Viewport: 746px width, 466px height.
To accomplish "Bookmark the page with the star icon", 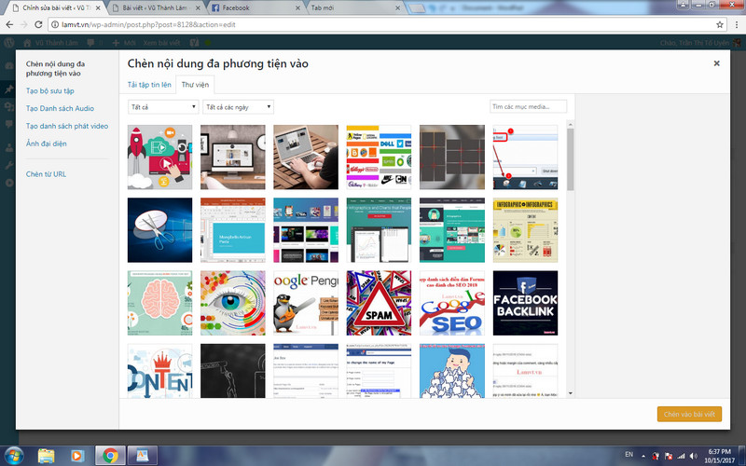I will (x=720, y=25).
